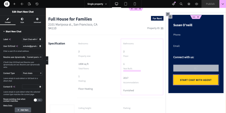This screenshot has width=226, height=113.
Task: Select the Connect with us: heading
Action: click(x=184, y=57)
